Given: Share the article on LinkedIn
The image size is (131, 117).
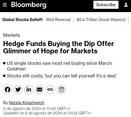Looking at the screenshot, I should point(29,90).
